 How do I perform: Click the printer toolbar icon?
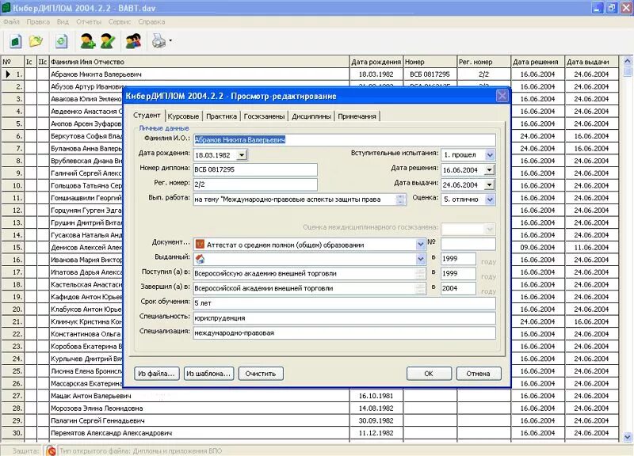[x=158, y=41]
